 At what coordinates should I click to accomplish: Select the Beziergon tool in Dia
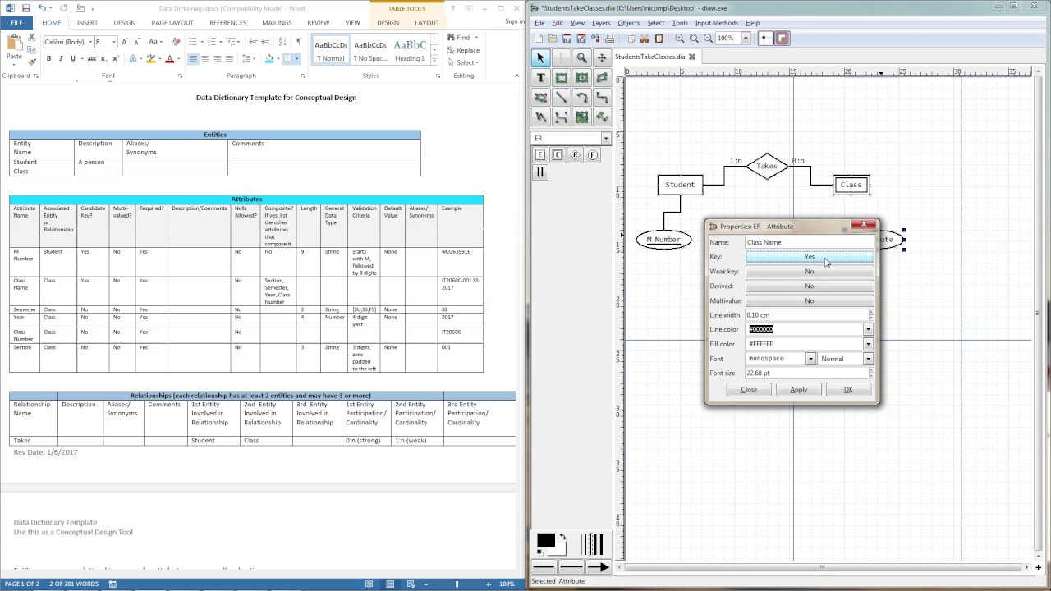click(540, 98)
